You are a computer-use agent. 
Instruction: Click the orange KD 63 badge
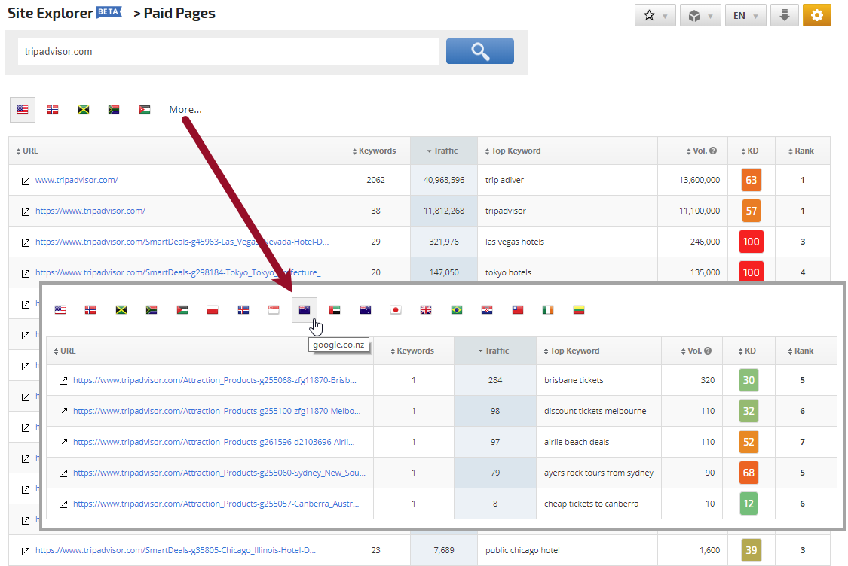pos(751,180)
